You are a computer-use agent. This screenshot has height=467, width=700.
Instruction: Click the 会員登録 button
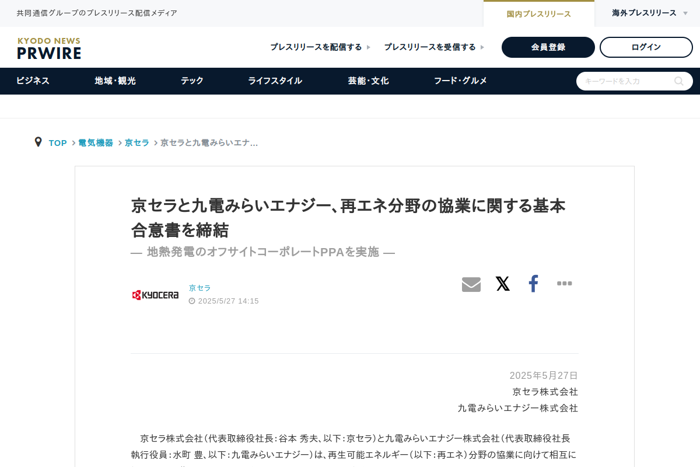[x=548, y=47]
